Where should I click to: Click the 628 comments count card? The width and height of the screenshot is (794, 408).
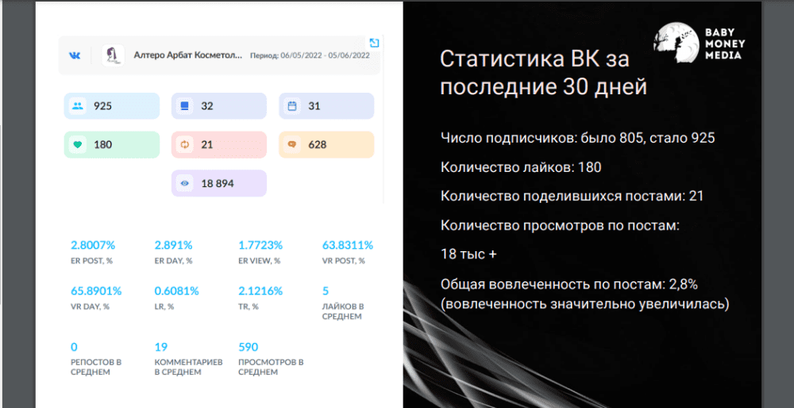pyautogui.click(x=326, y=145)
